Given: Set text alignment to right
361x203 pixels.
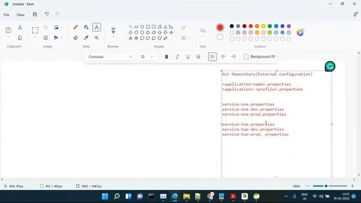Looking at the screenshot, I should (x=234, y=56).
